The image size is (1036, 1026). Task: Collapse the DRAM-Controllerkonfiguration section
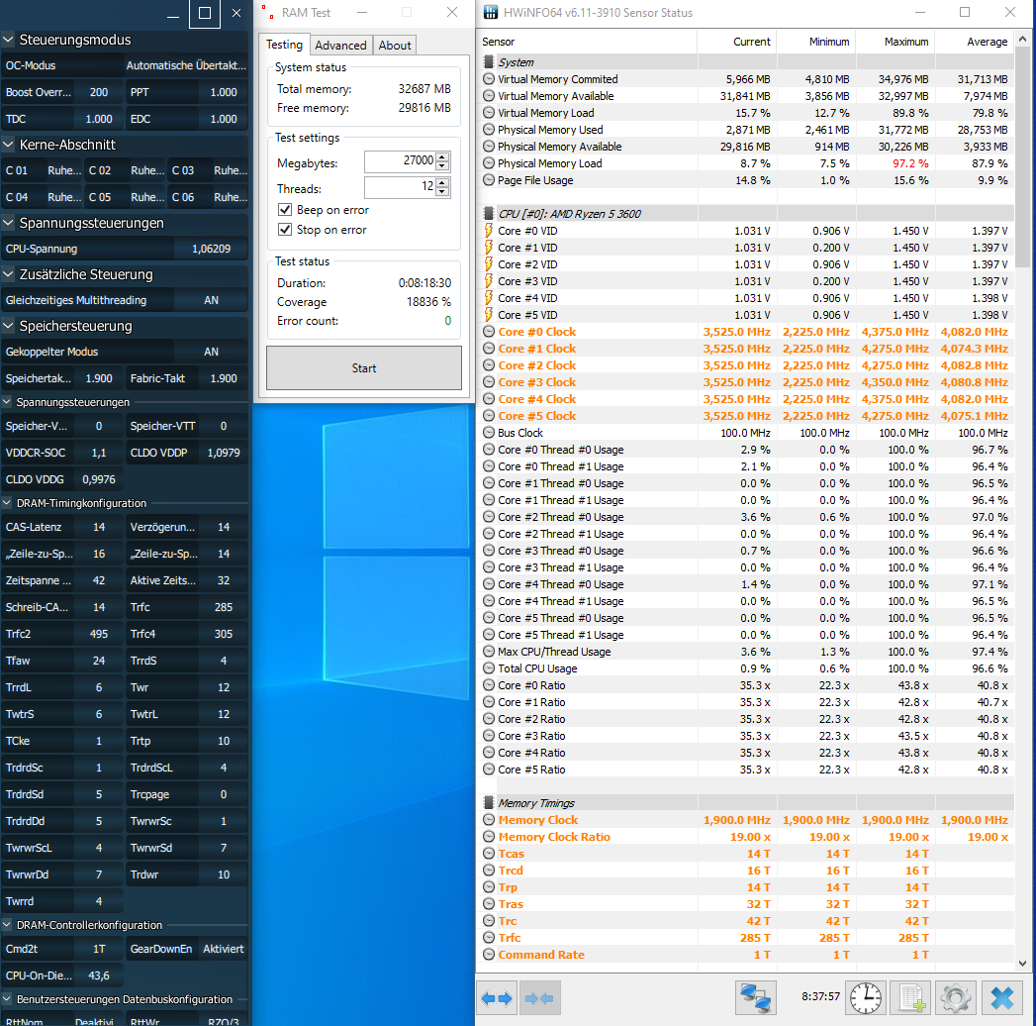pos(7,925)
